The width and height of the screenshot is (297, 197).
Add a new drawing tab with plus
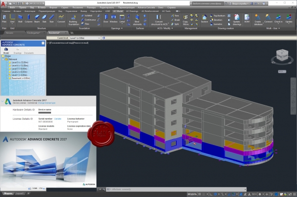[72, 33]
